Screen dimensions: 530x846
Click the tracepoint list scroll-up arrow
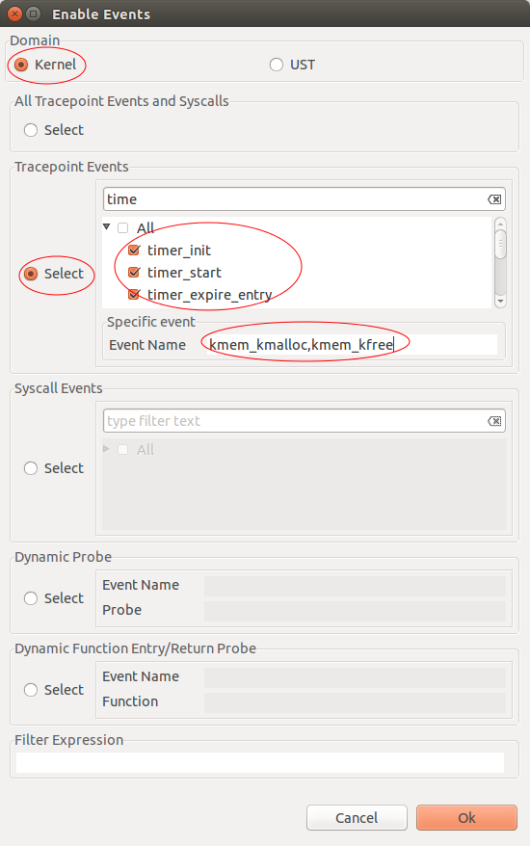(500, 224)
